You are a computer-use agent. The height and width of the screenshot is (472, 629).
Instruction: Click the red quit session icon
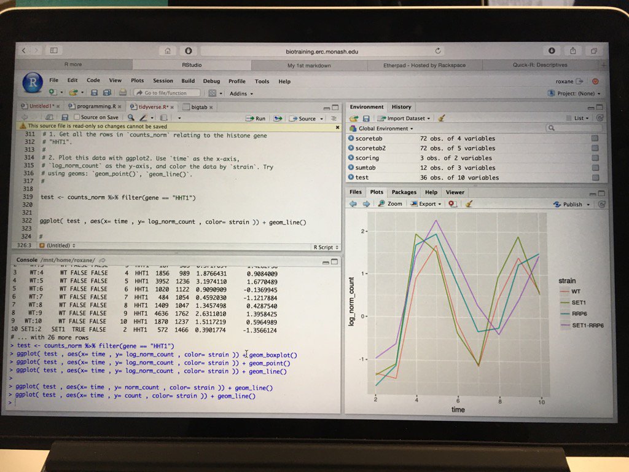click(x=595, y=81)
